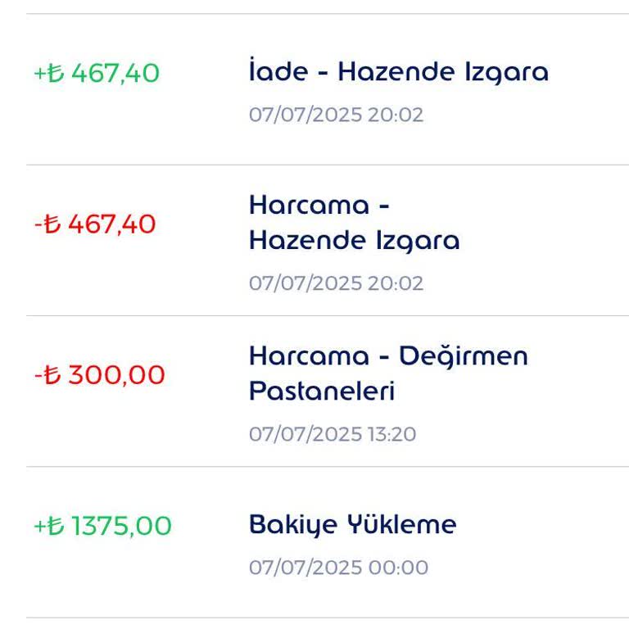Open the Bakiye Yükleme transaction

coord(352,524)
